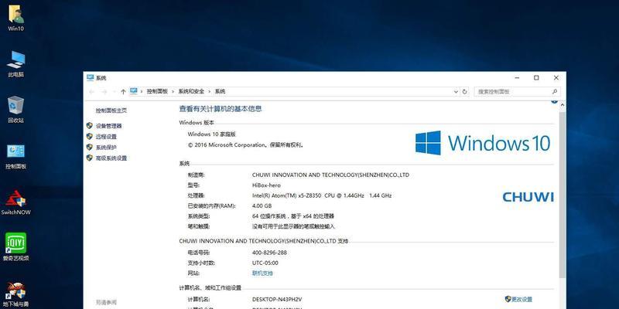Select the model value HiBox-hero
619x309 pixels.
(266, 185)
